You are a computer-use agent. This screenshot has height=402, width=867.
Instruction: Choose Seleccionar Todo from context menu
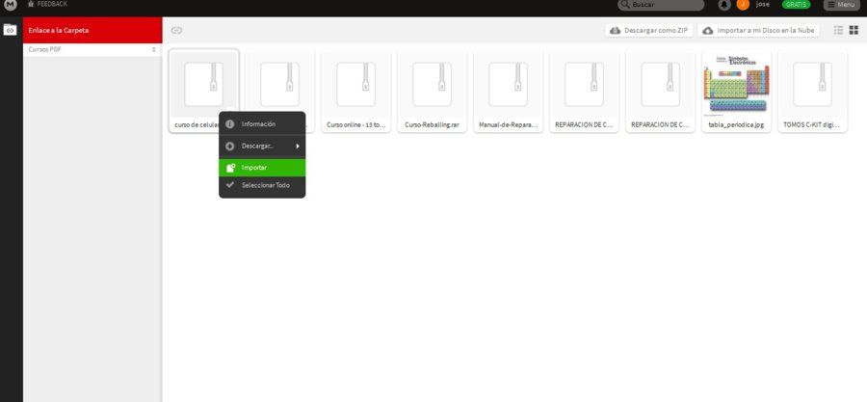(x=262, y=185)
